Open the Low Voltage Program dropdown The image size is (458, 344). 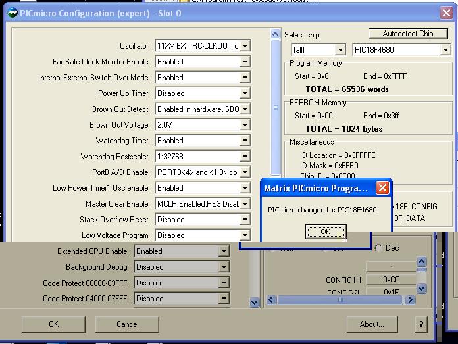(x=245, y=235)
